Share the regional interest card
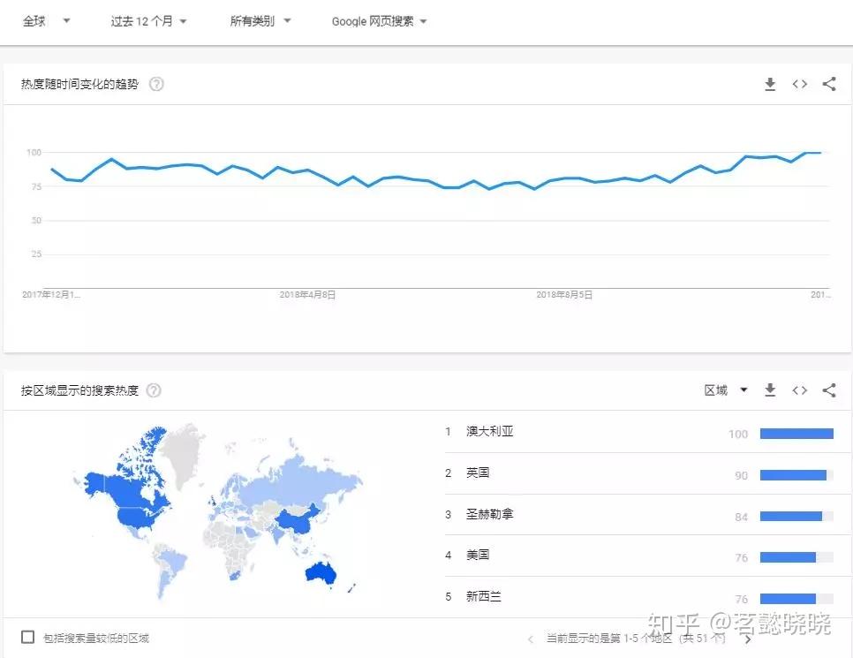853x658 pixels. pyautogui.click(x=828, y=390)
